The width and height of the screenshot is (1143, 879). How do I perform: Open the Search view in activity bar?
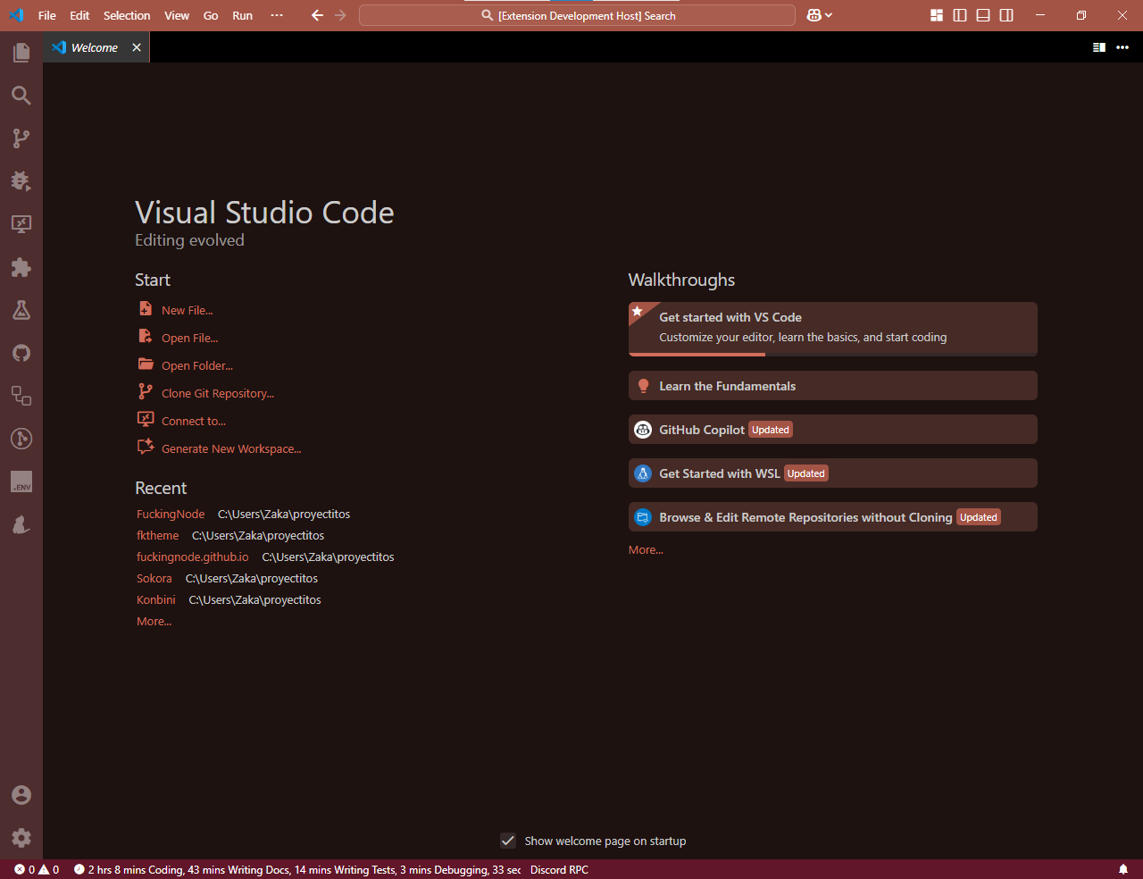(x=21, y=96)
